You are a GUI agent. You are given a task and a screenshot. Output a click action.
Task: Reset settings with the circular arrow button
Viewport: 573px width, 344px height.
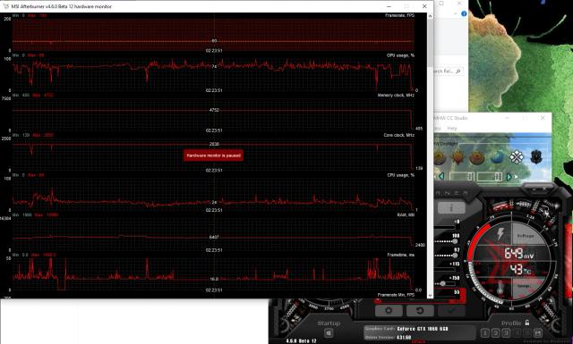pyautogui.click(x=420, y=310)
